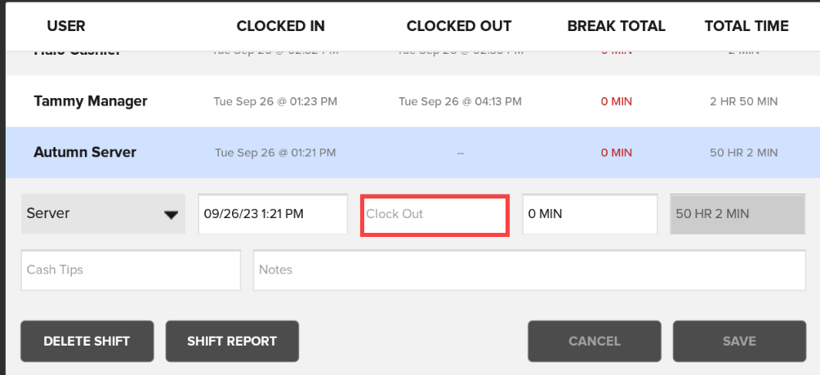Select the Tammy Manager shift row
Viewport: 820px width, 375px height.
[x=90, y=101]
